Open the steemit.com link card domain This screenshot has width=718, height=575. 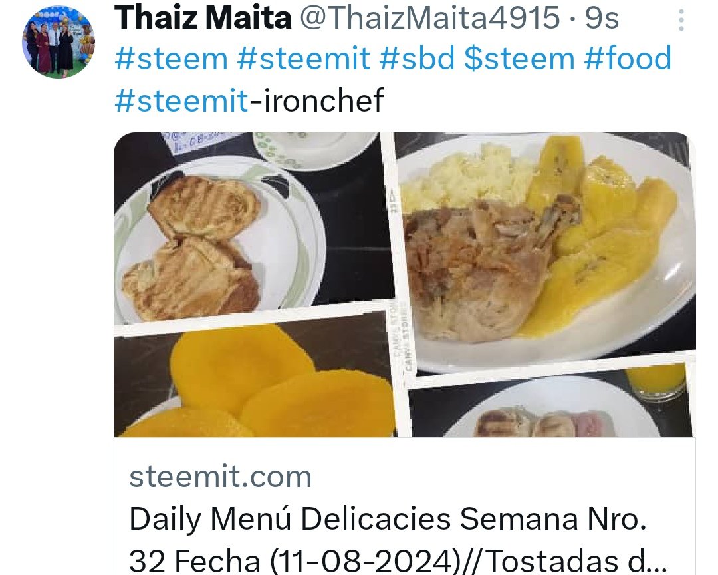point(220,477)
